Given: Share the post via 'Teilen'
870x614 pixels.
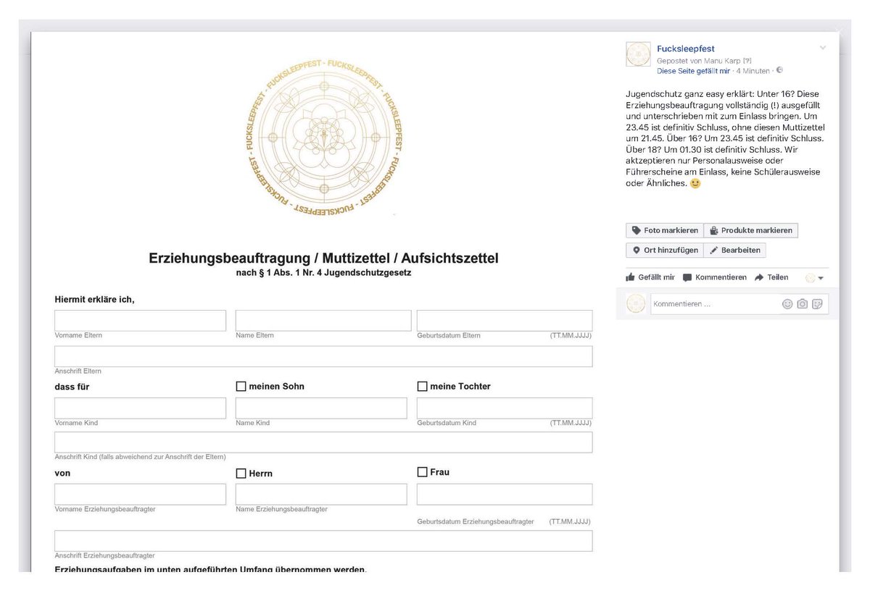Looking at the screenshot, I should coord(771,277).
